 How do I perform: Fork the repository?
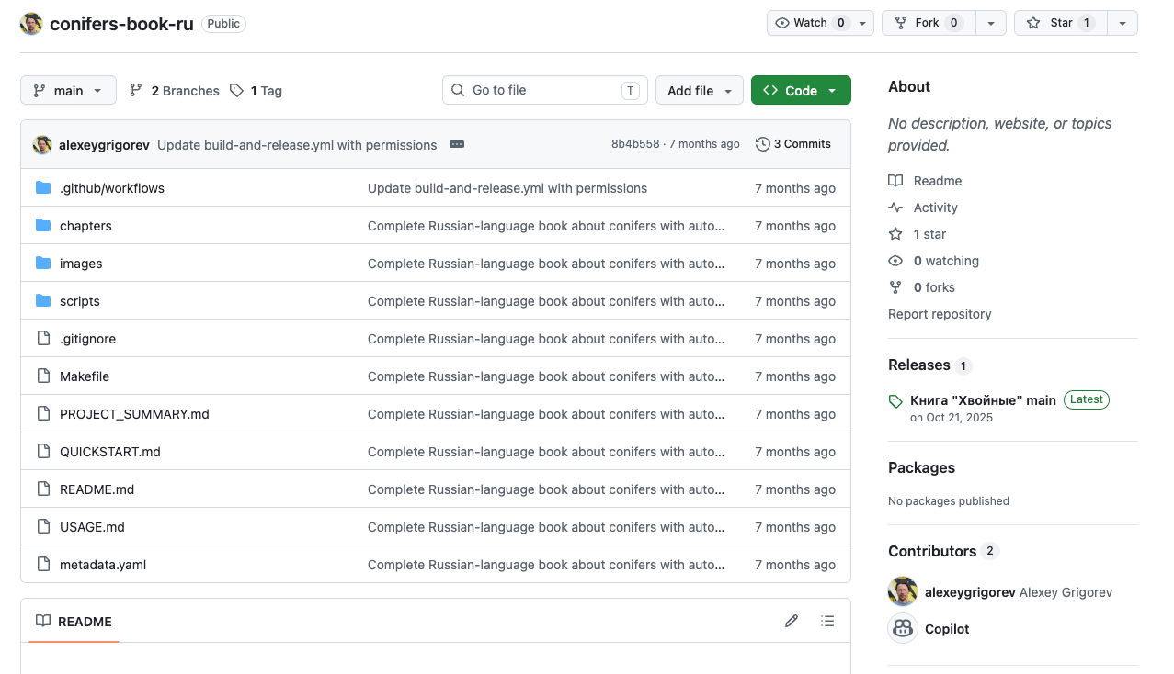(x=928, y=23)
